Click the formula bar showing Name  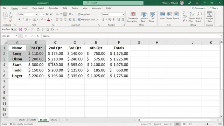[131, 36]
